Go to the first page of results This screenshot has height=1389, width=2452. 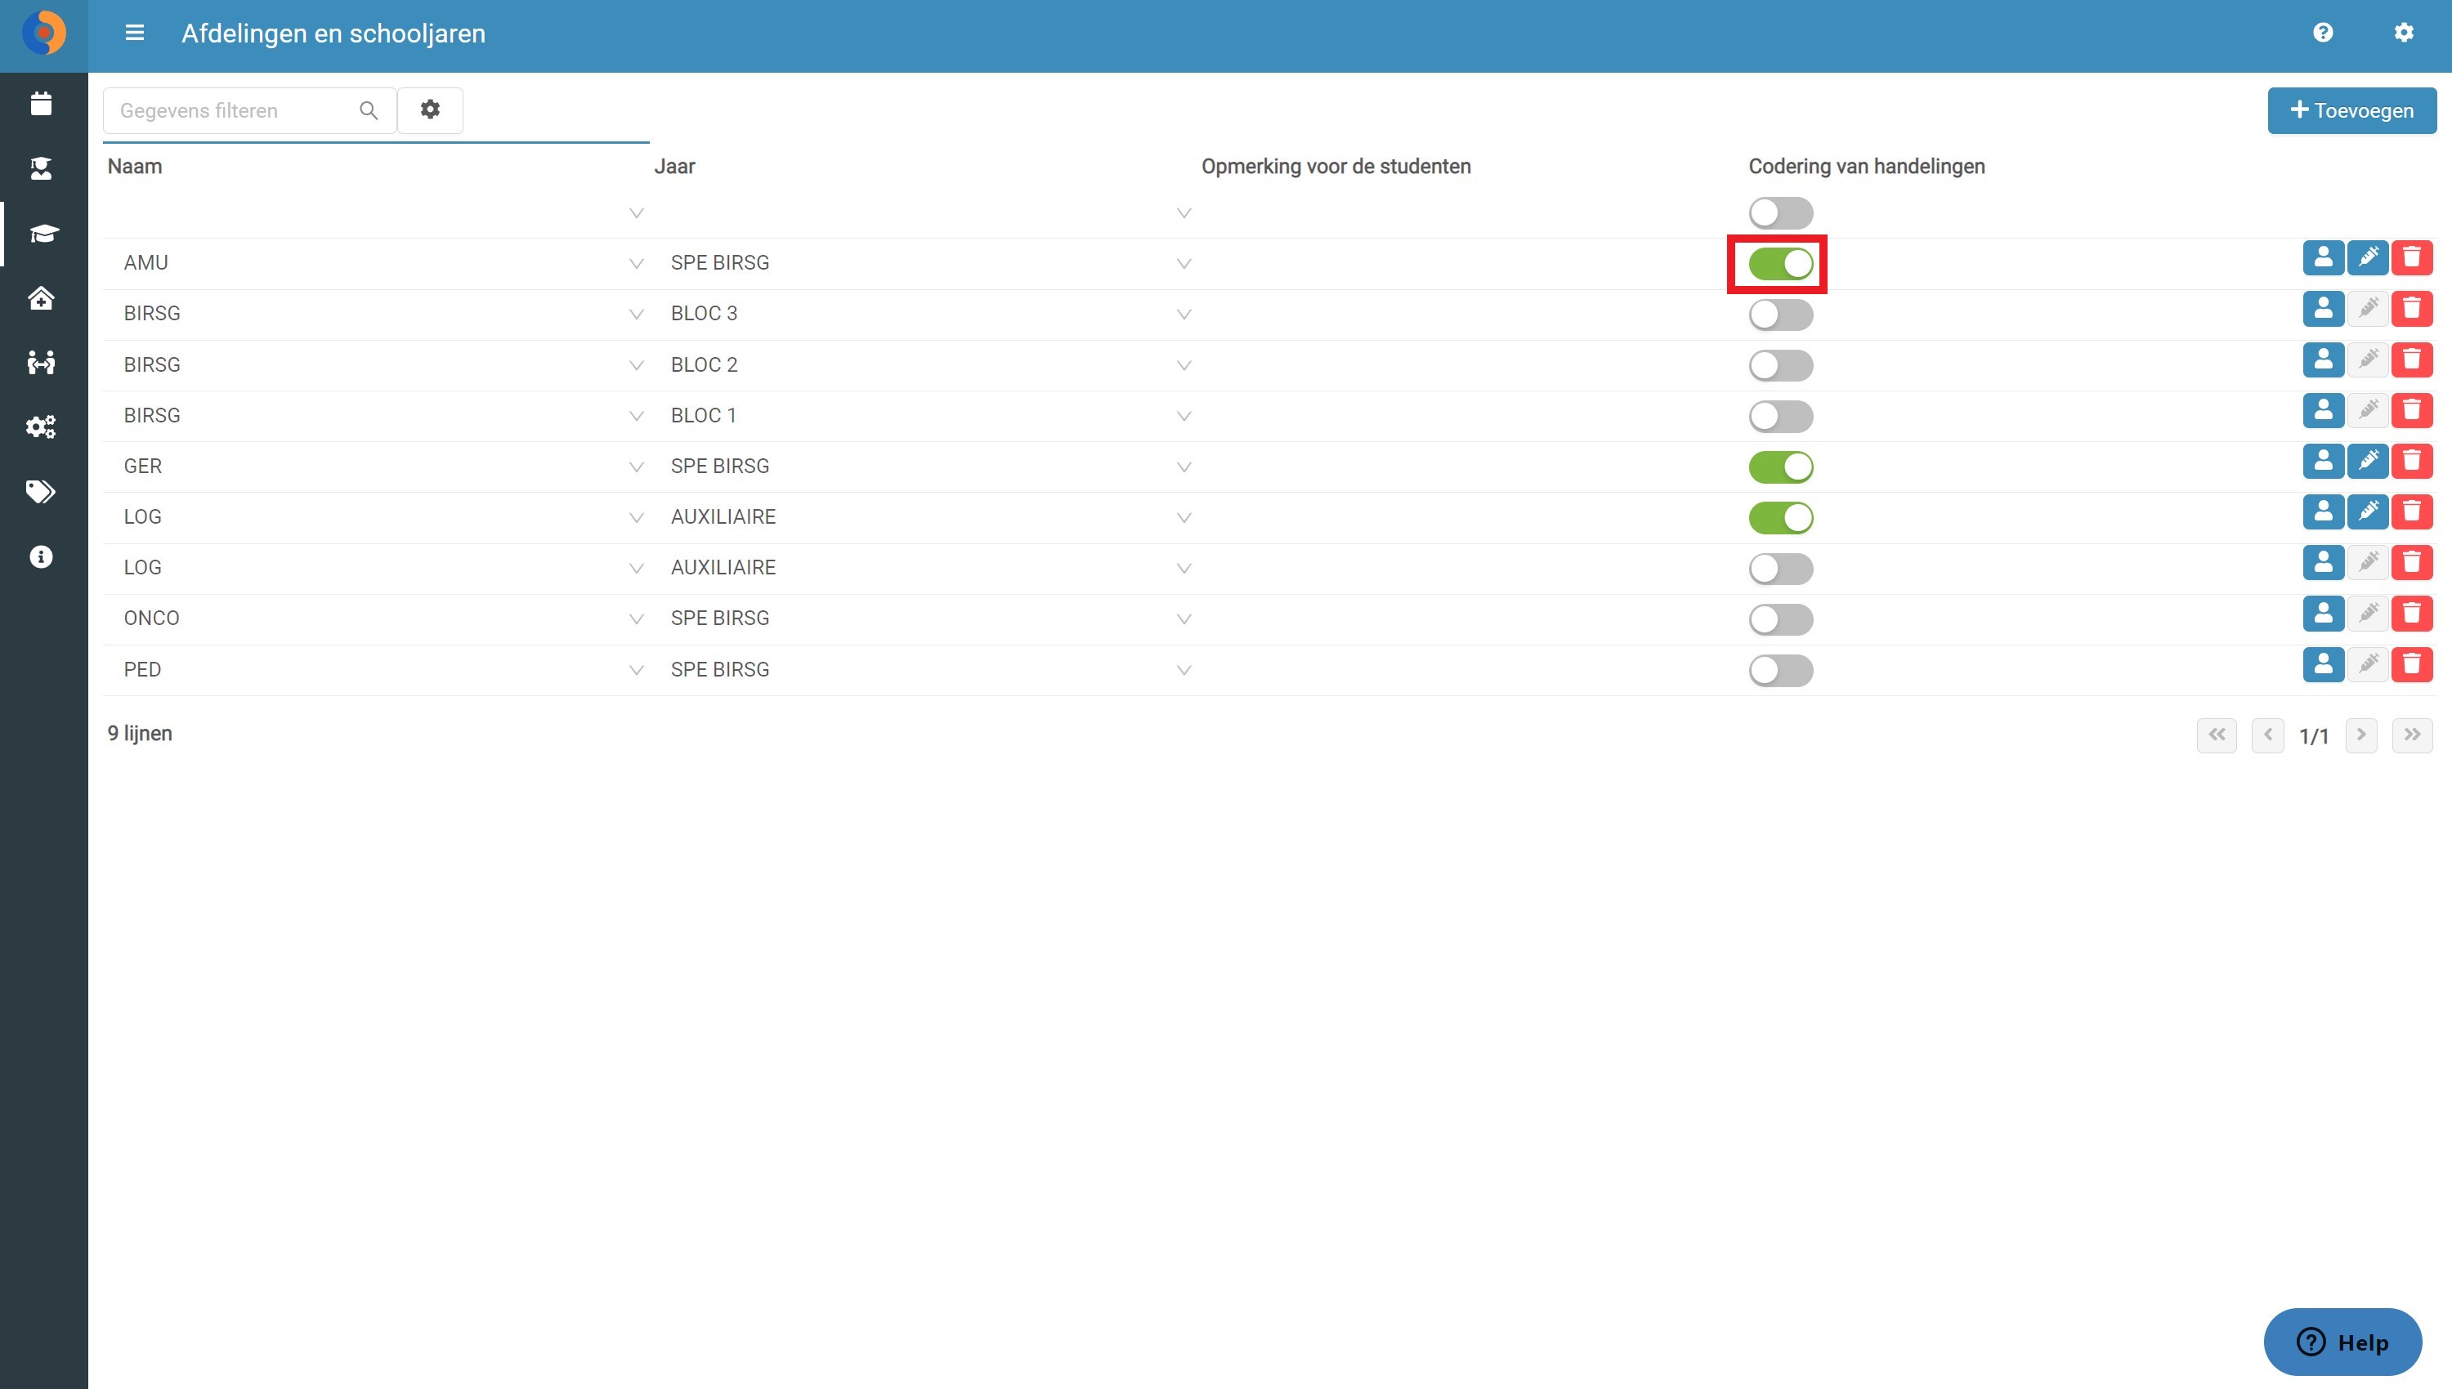2217,735
